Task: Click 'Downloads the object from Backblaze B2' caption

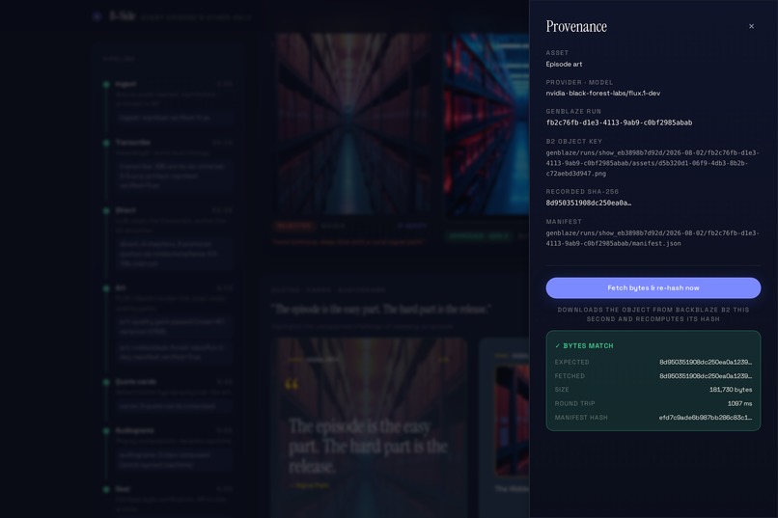Action: 653,314
